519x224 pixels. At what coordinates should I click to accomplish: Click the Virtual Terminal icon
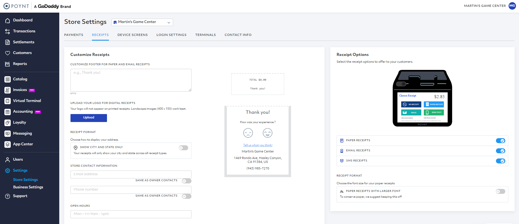click(8, 101)
